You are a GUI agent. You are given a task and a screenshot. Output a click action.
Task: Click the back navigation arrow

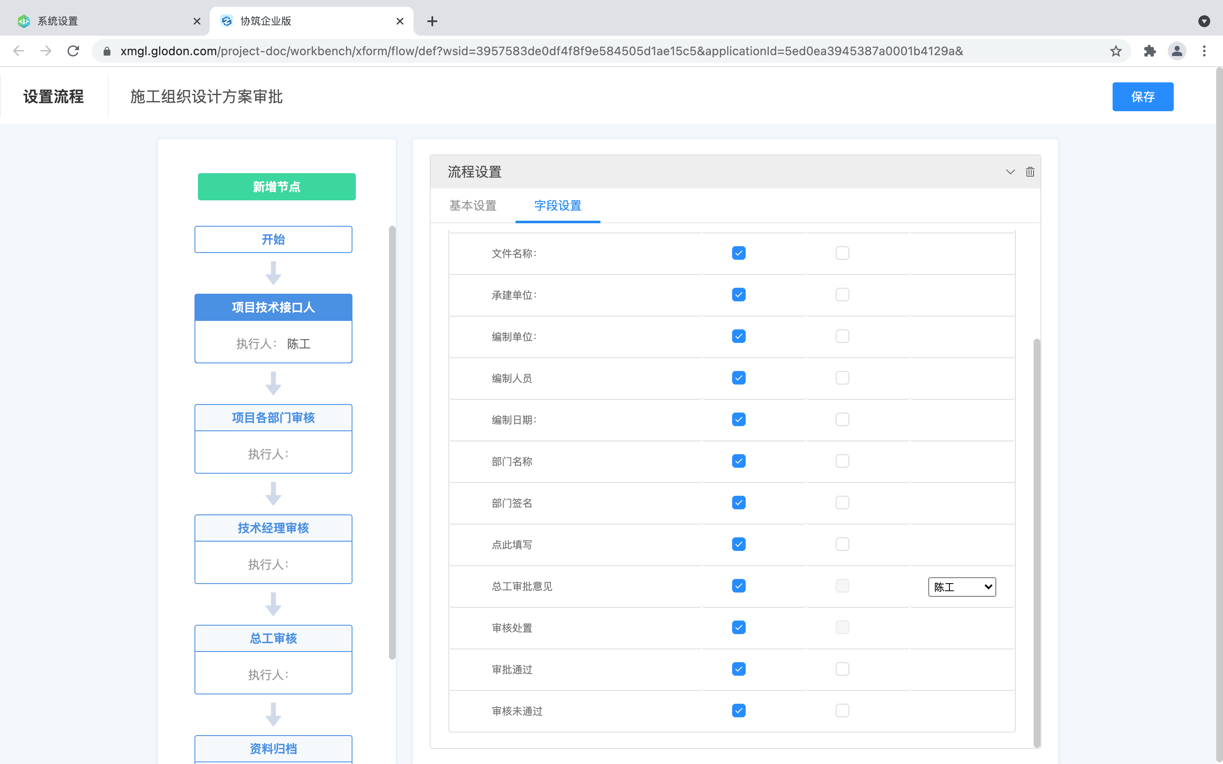(x=18, y=51)
